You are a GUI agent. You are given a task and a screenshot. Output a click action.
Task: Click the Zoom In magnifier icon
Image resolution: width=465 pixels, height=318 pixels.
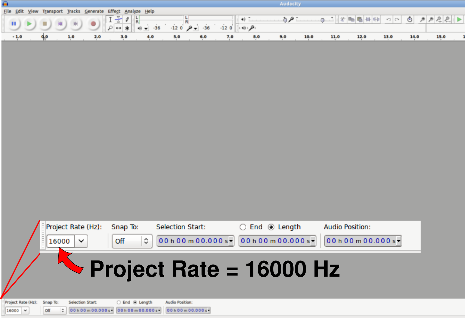pos(422,19)
